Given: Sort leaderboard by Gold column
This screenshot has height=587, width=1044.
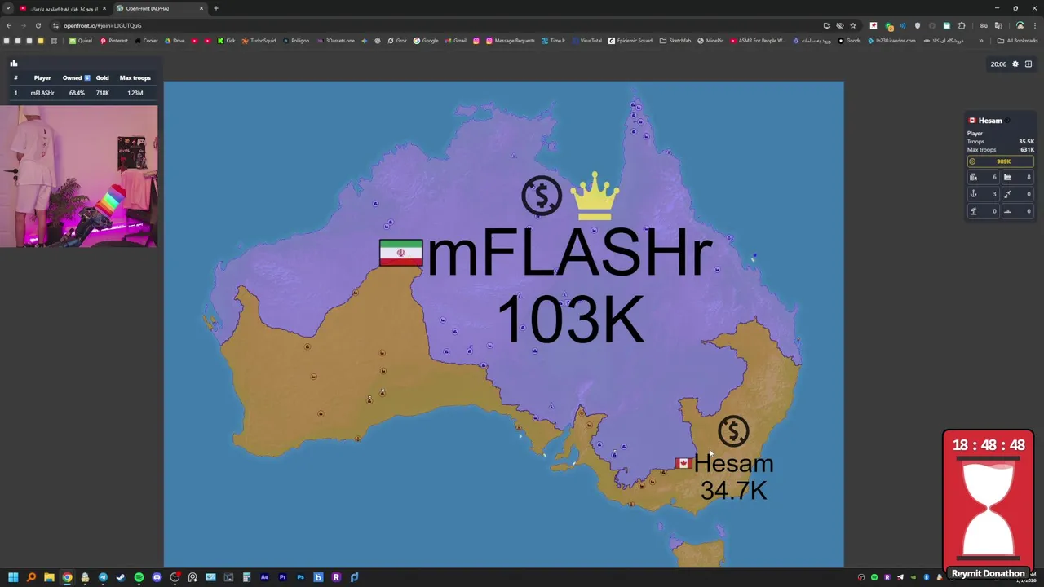Looking at the screenshot, I should click(102, 78).
